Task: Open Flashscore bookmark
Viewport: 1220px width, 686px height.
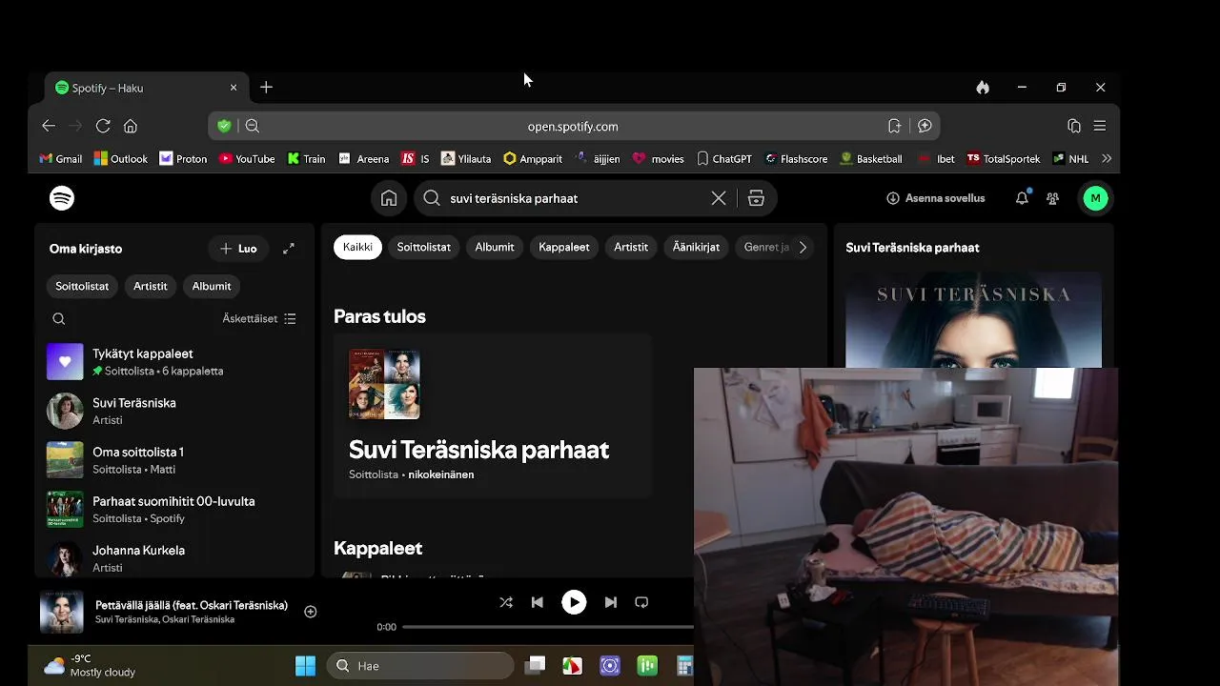Action: click(x=796, y=159)
